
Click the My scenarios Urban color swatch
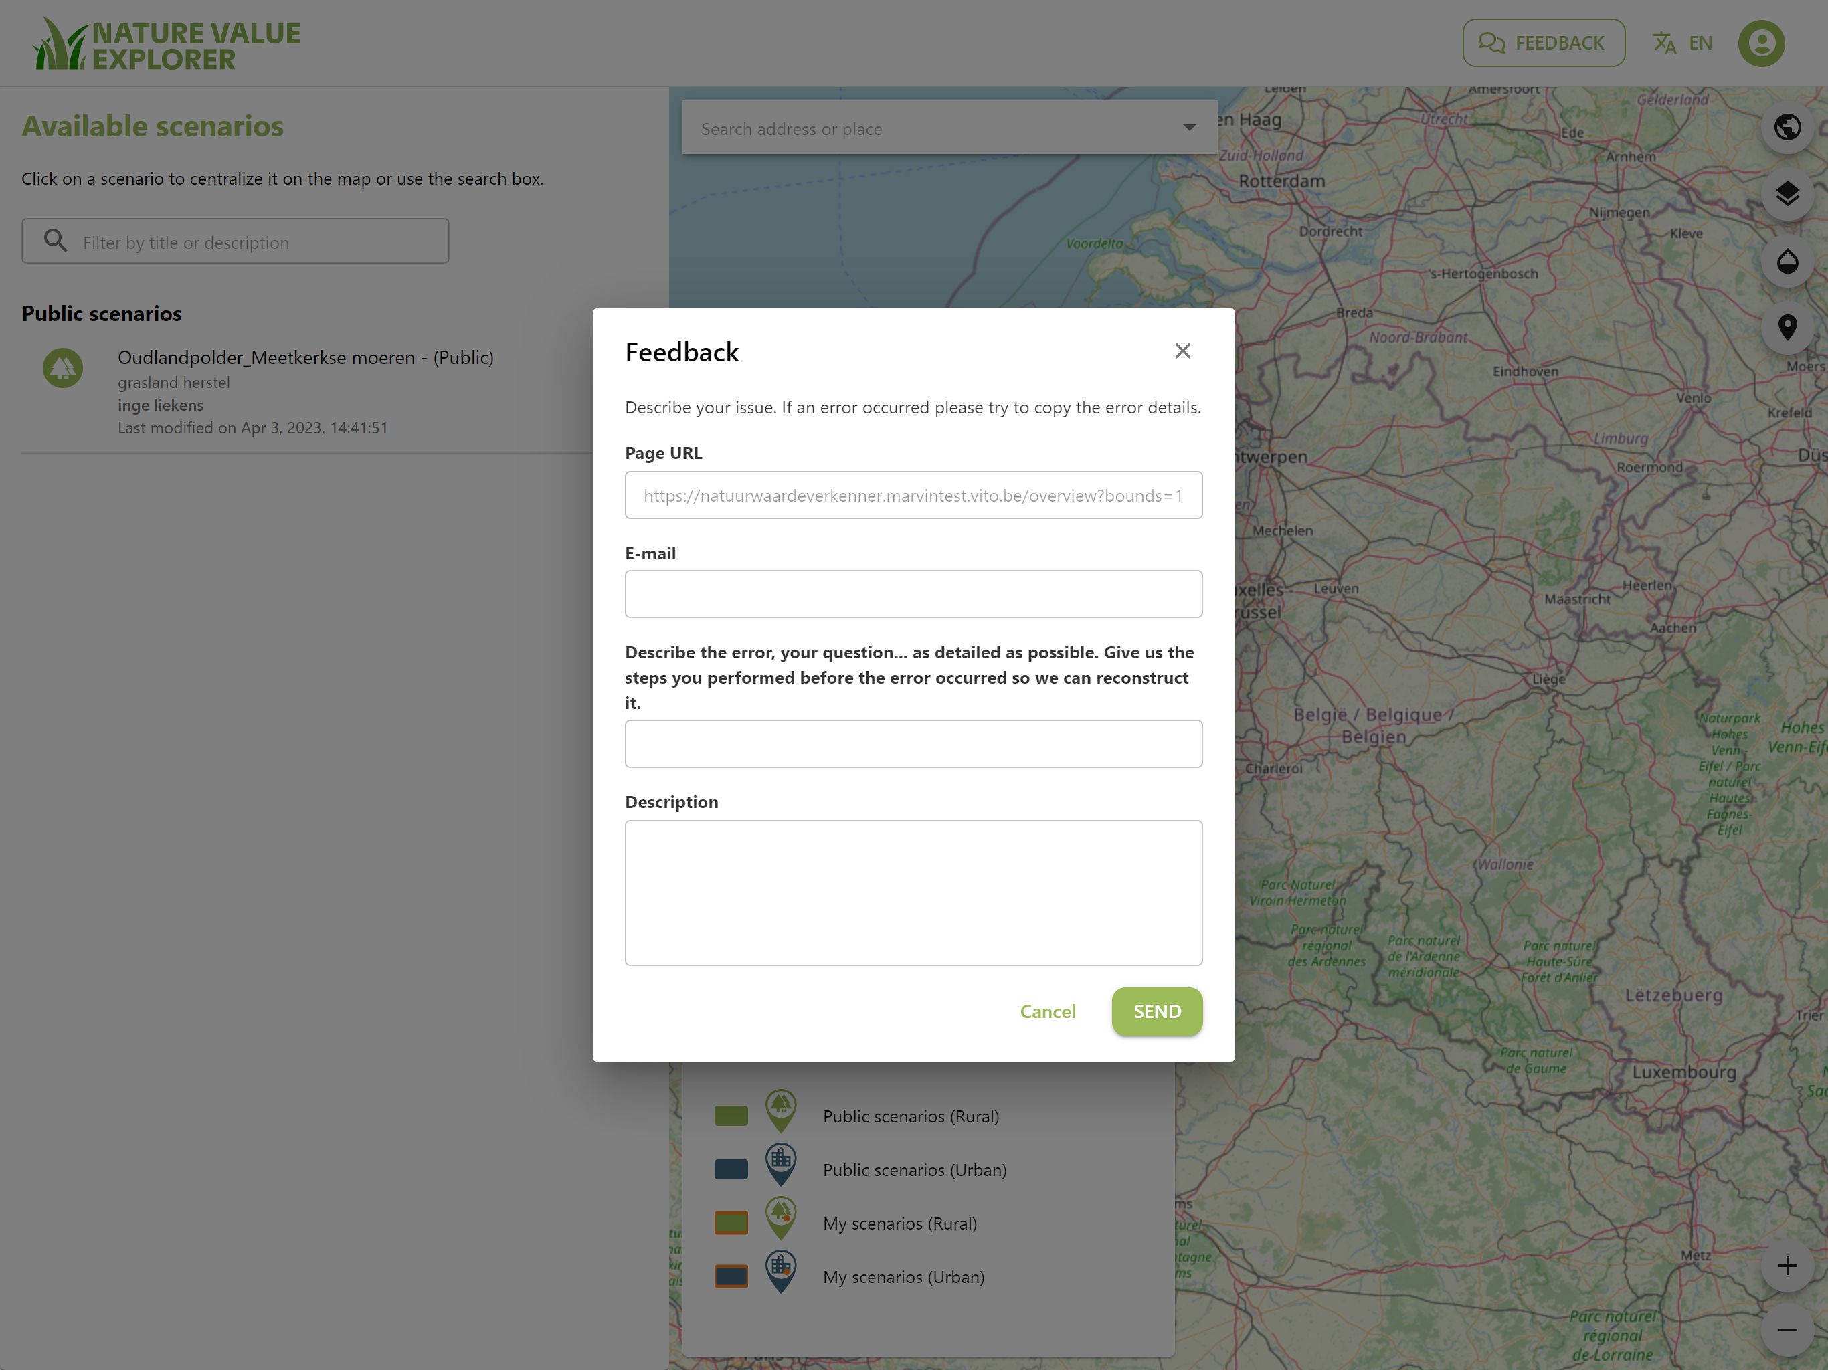731,1276
